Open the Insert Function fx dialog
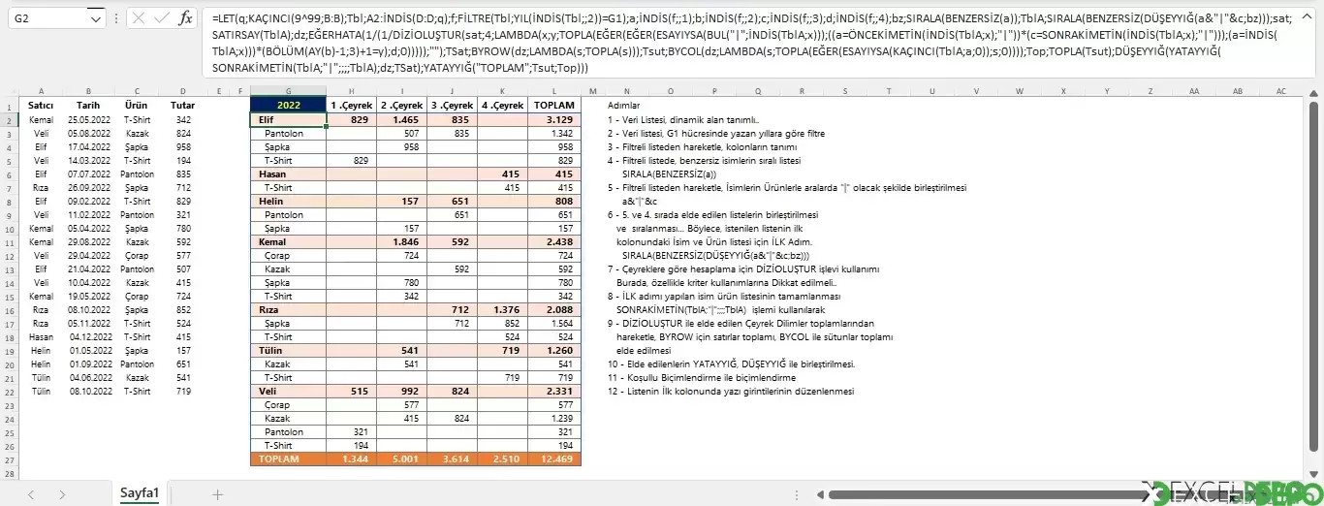The image size is (1324, 506). tap(186, 18)
